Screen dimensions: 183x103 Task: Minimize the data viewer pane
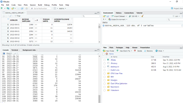click(96, 13)
